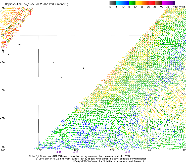Click the magenta-purple 40-50 knots color segment
Viewport: 186px width, 163px height.
click(168, 3)
